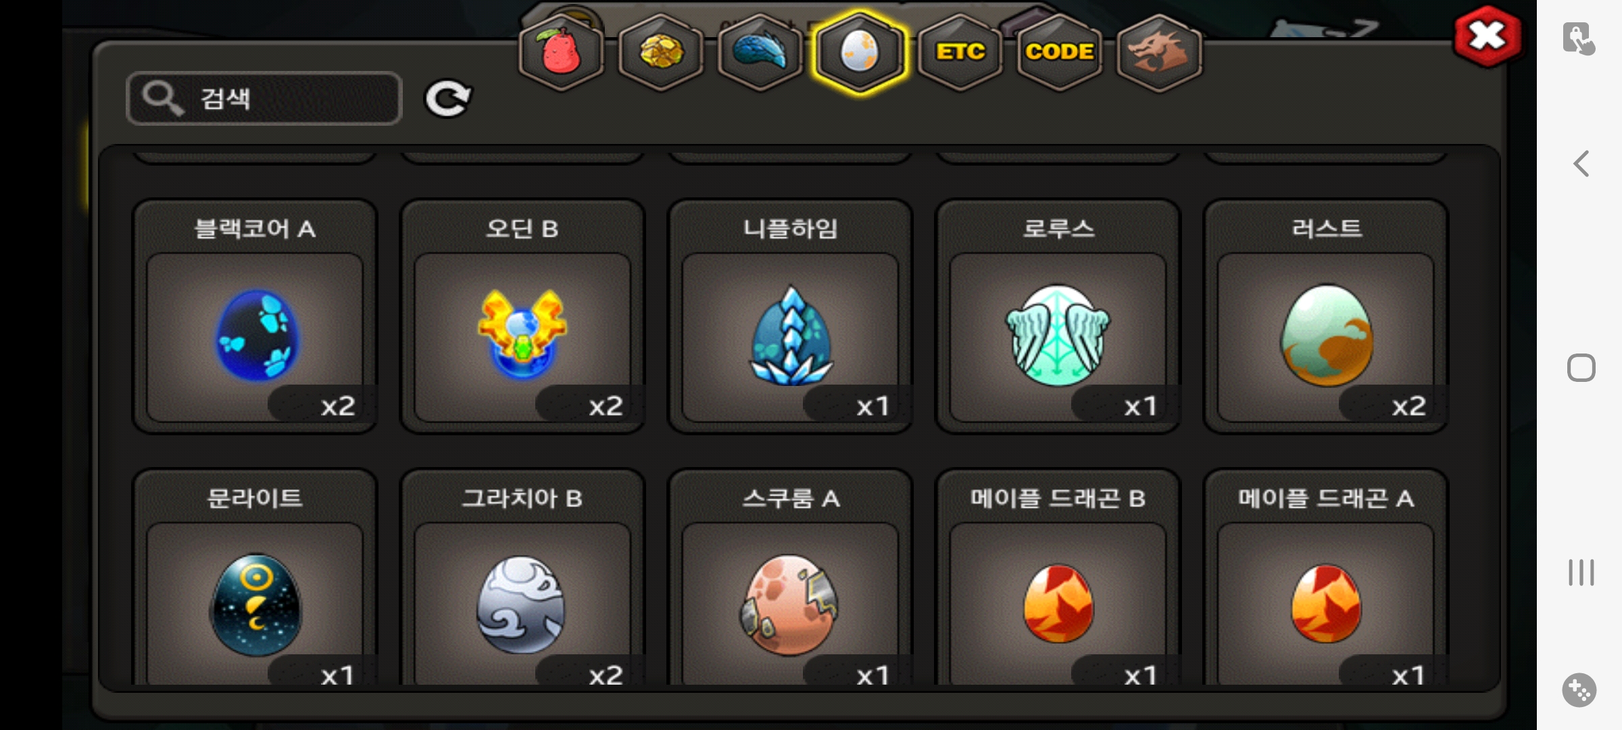1622x730 pixels.
Task: Open the ETC category tab
Action: tap(960, 53)
